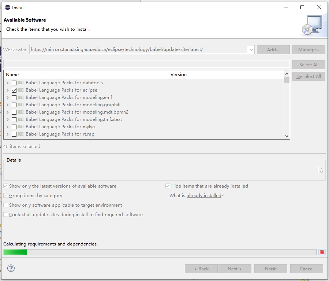Select Babel Language Packs for rt.rap row text

(x=60, y=134)
